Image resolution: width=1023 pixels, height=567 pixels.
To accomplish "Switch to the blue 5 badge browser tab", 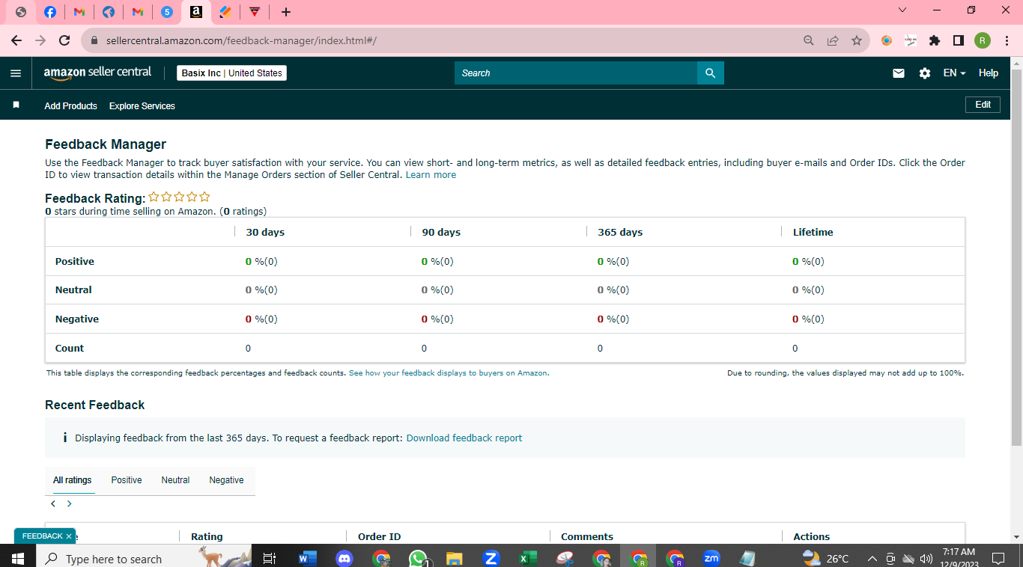I will tap(167, 12).
